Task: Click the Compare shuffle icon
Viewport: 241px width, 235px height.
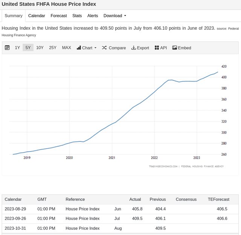Action: [104, 48]
